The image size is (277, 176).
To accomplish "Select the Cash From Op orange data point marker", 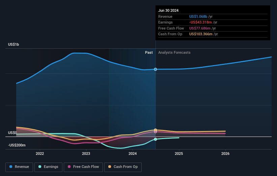I will tap(156, 130).
